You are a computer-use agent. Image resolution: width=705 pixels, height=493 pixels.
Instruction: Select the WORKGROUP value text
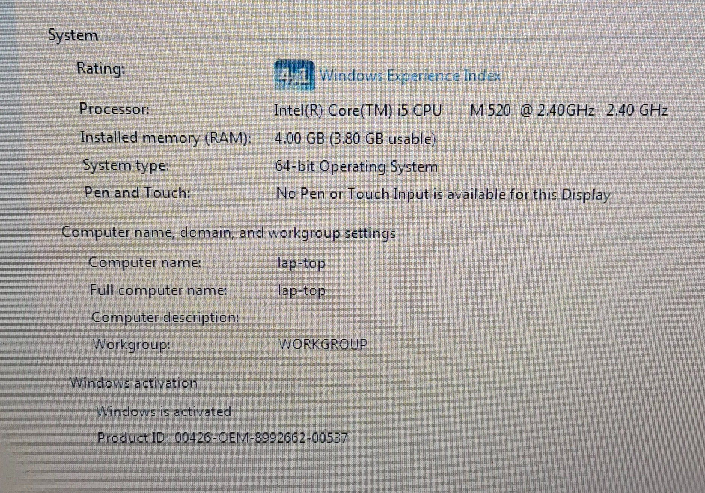323,344
